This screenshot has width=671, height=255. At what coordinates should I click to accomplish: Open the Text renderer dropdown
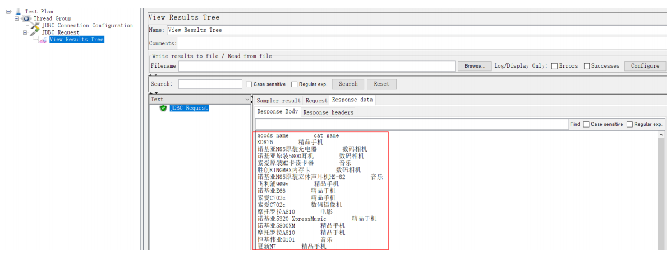coord(247,100)
